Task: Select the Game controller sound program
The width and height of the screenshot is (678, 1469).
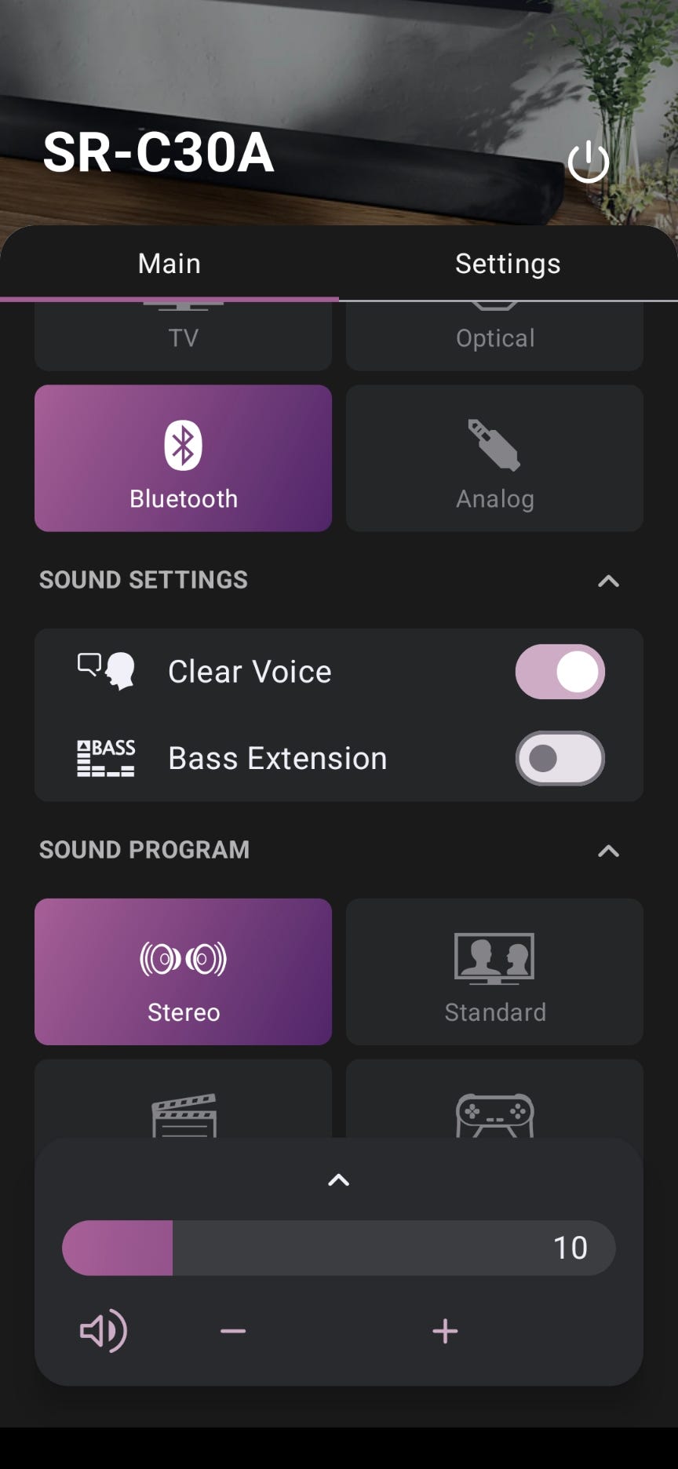Action: click(494, 1106)
